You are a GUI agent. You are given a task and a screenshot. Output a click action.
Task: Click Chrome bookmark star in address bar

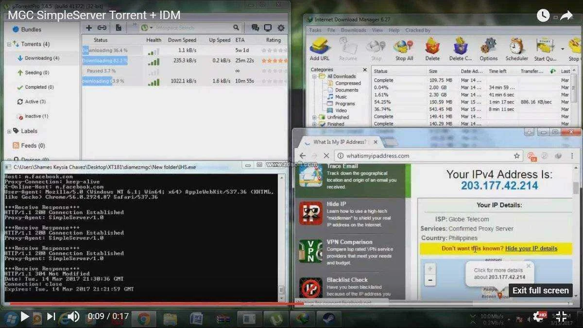(x=516, y=156)
